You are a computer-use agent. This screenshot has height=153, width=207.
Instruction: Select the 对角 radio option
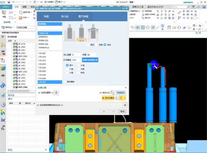click(78, 69)
